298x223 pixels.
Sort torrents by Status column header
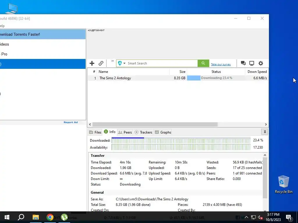(216, 72)
